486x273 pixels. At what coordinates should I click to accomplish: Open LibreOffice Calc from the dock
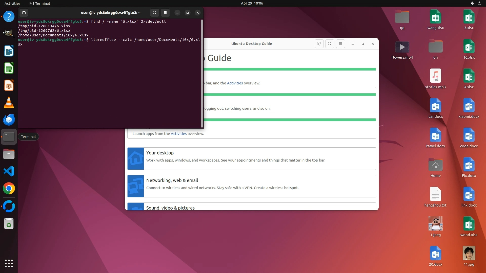(9, 68)
